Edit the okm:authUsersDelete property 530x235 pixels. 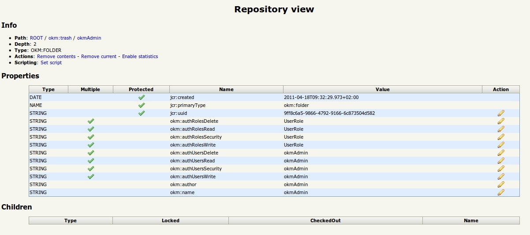point(500,153)
